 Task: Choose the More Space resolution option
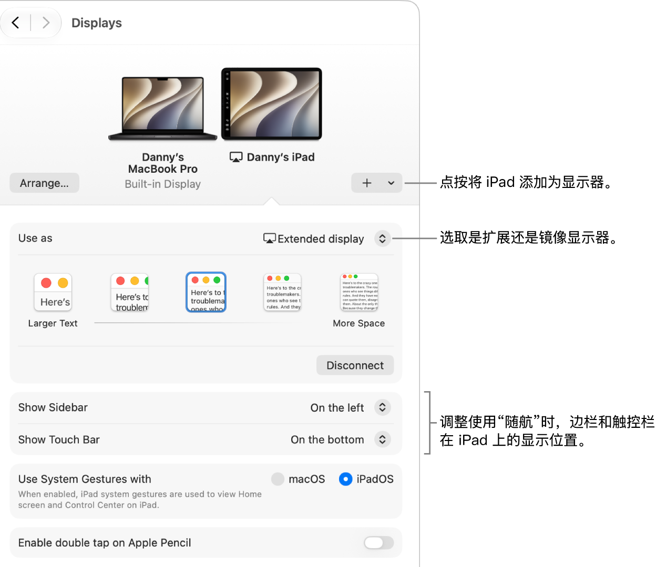click(x=360, y=292)
